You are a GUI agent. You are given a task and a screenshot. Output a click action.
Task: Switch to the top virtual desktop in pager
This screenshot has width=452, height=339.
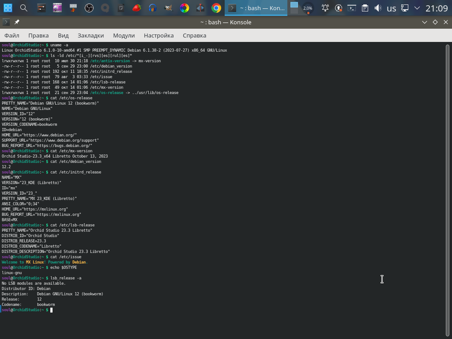294,4
